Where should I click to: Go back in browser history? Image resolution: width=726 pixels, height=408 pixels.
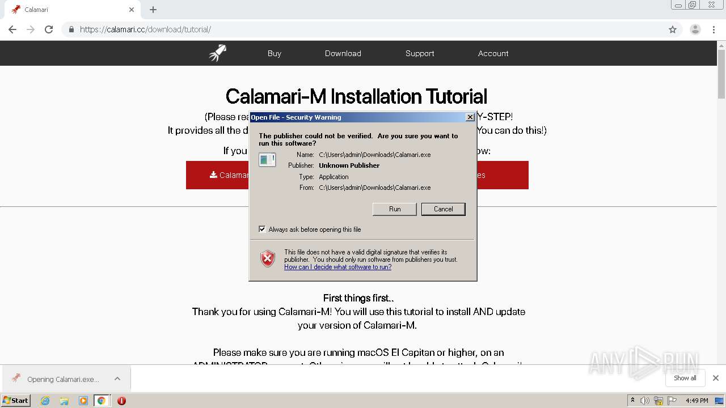pyautogui.click(x=12, y=29)
